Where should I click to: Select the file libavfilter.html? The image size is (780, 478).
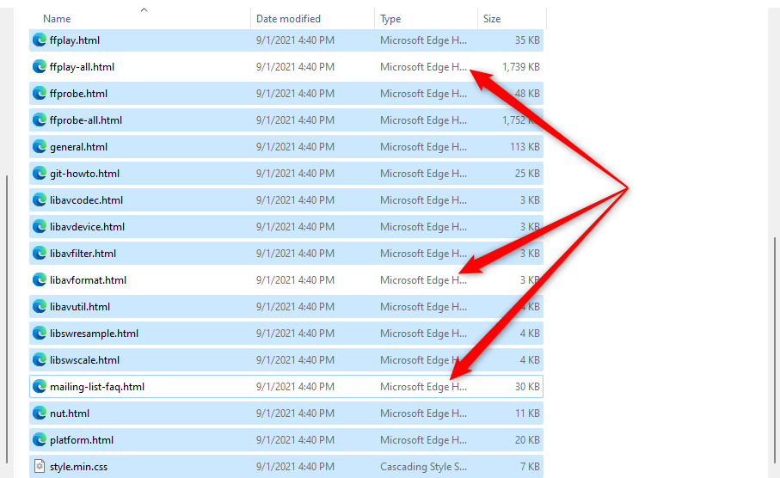click(286, 253)
